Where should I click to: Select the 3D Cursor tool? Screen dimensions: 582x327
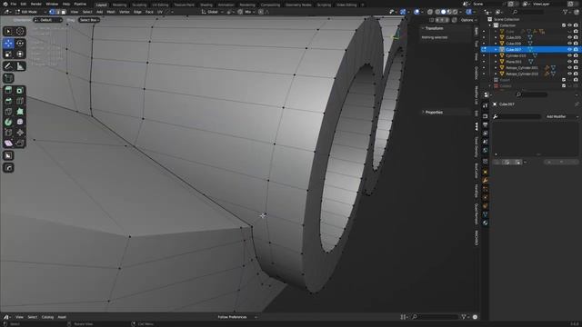click(20, 32)
